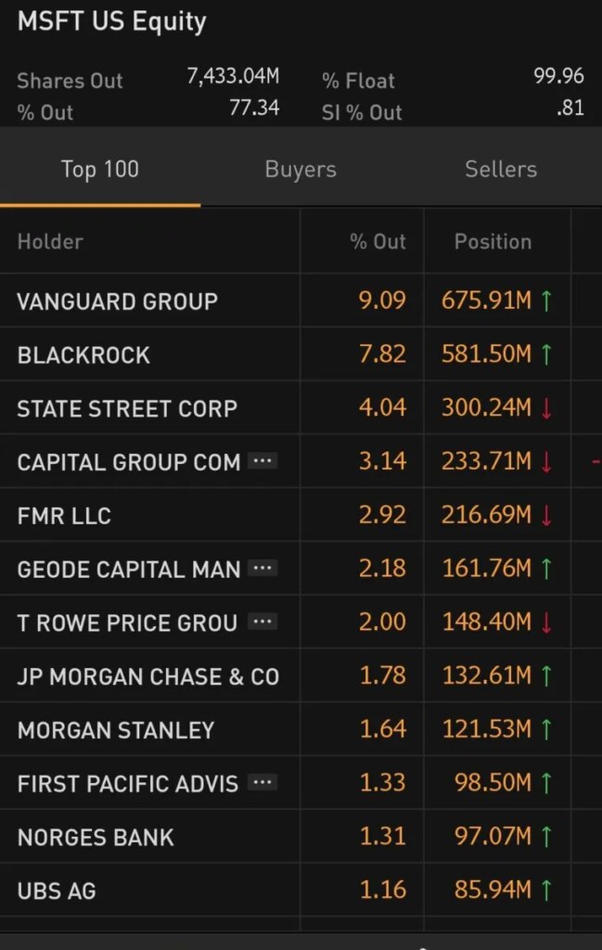Expand T Rowe Price ellipsis button
Screen dimensions: 602x950
click(x=263, y=622)
